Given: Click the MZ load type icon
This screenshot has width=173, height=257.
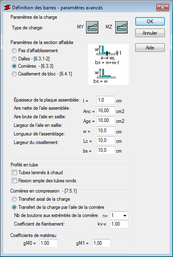Looking at the screenshot, I should 121,27.
